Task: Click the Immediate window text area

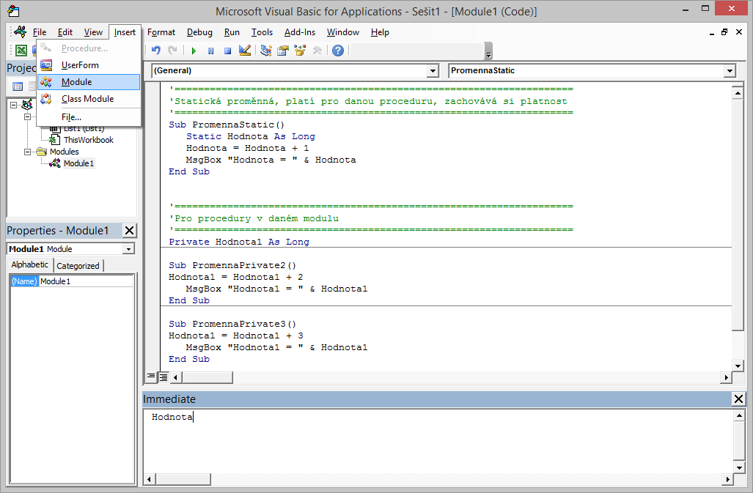Action: point(438,441)
